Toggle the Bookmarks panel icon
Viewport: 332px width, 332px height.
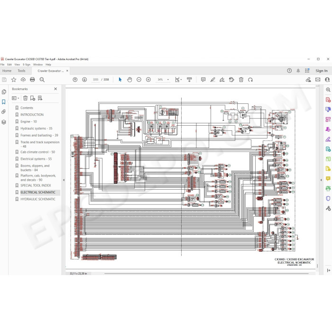tap(4, 102)
